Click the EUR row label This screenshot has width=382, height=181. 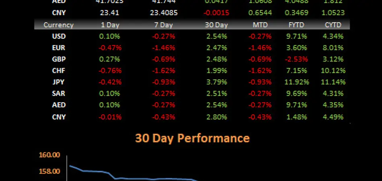pyautogui.click(x=59, y=48)
